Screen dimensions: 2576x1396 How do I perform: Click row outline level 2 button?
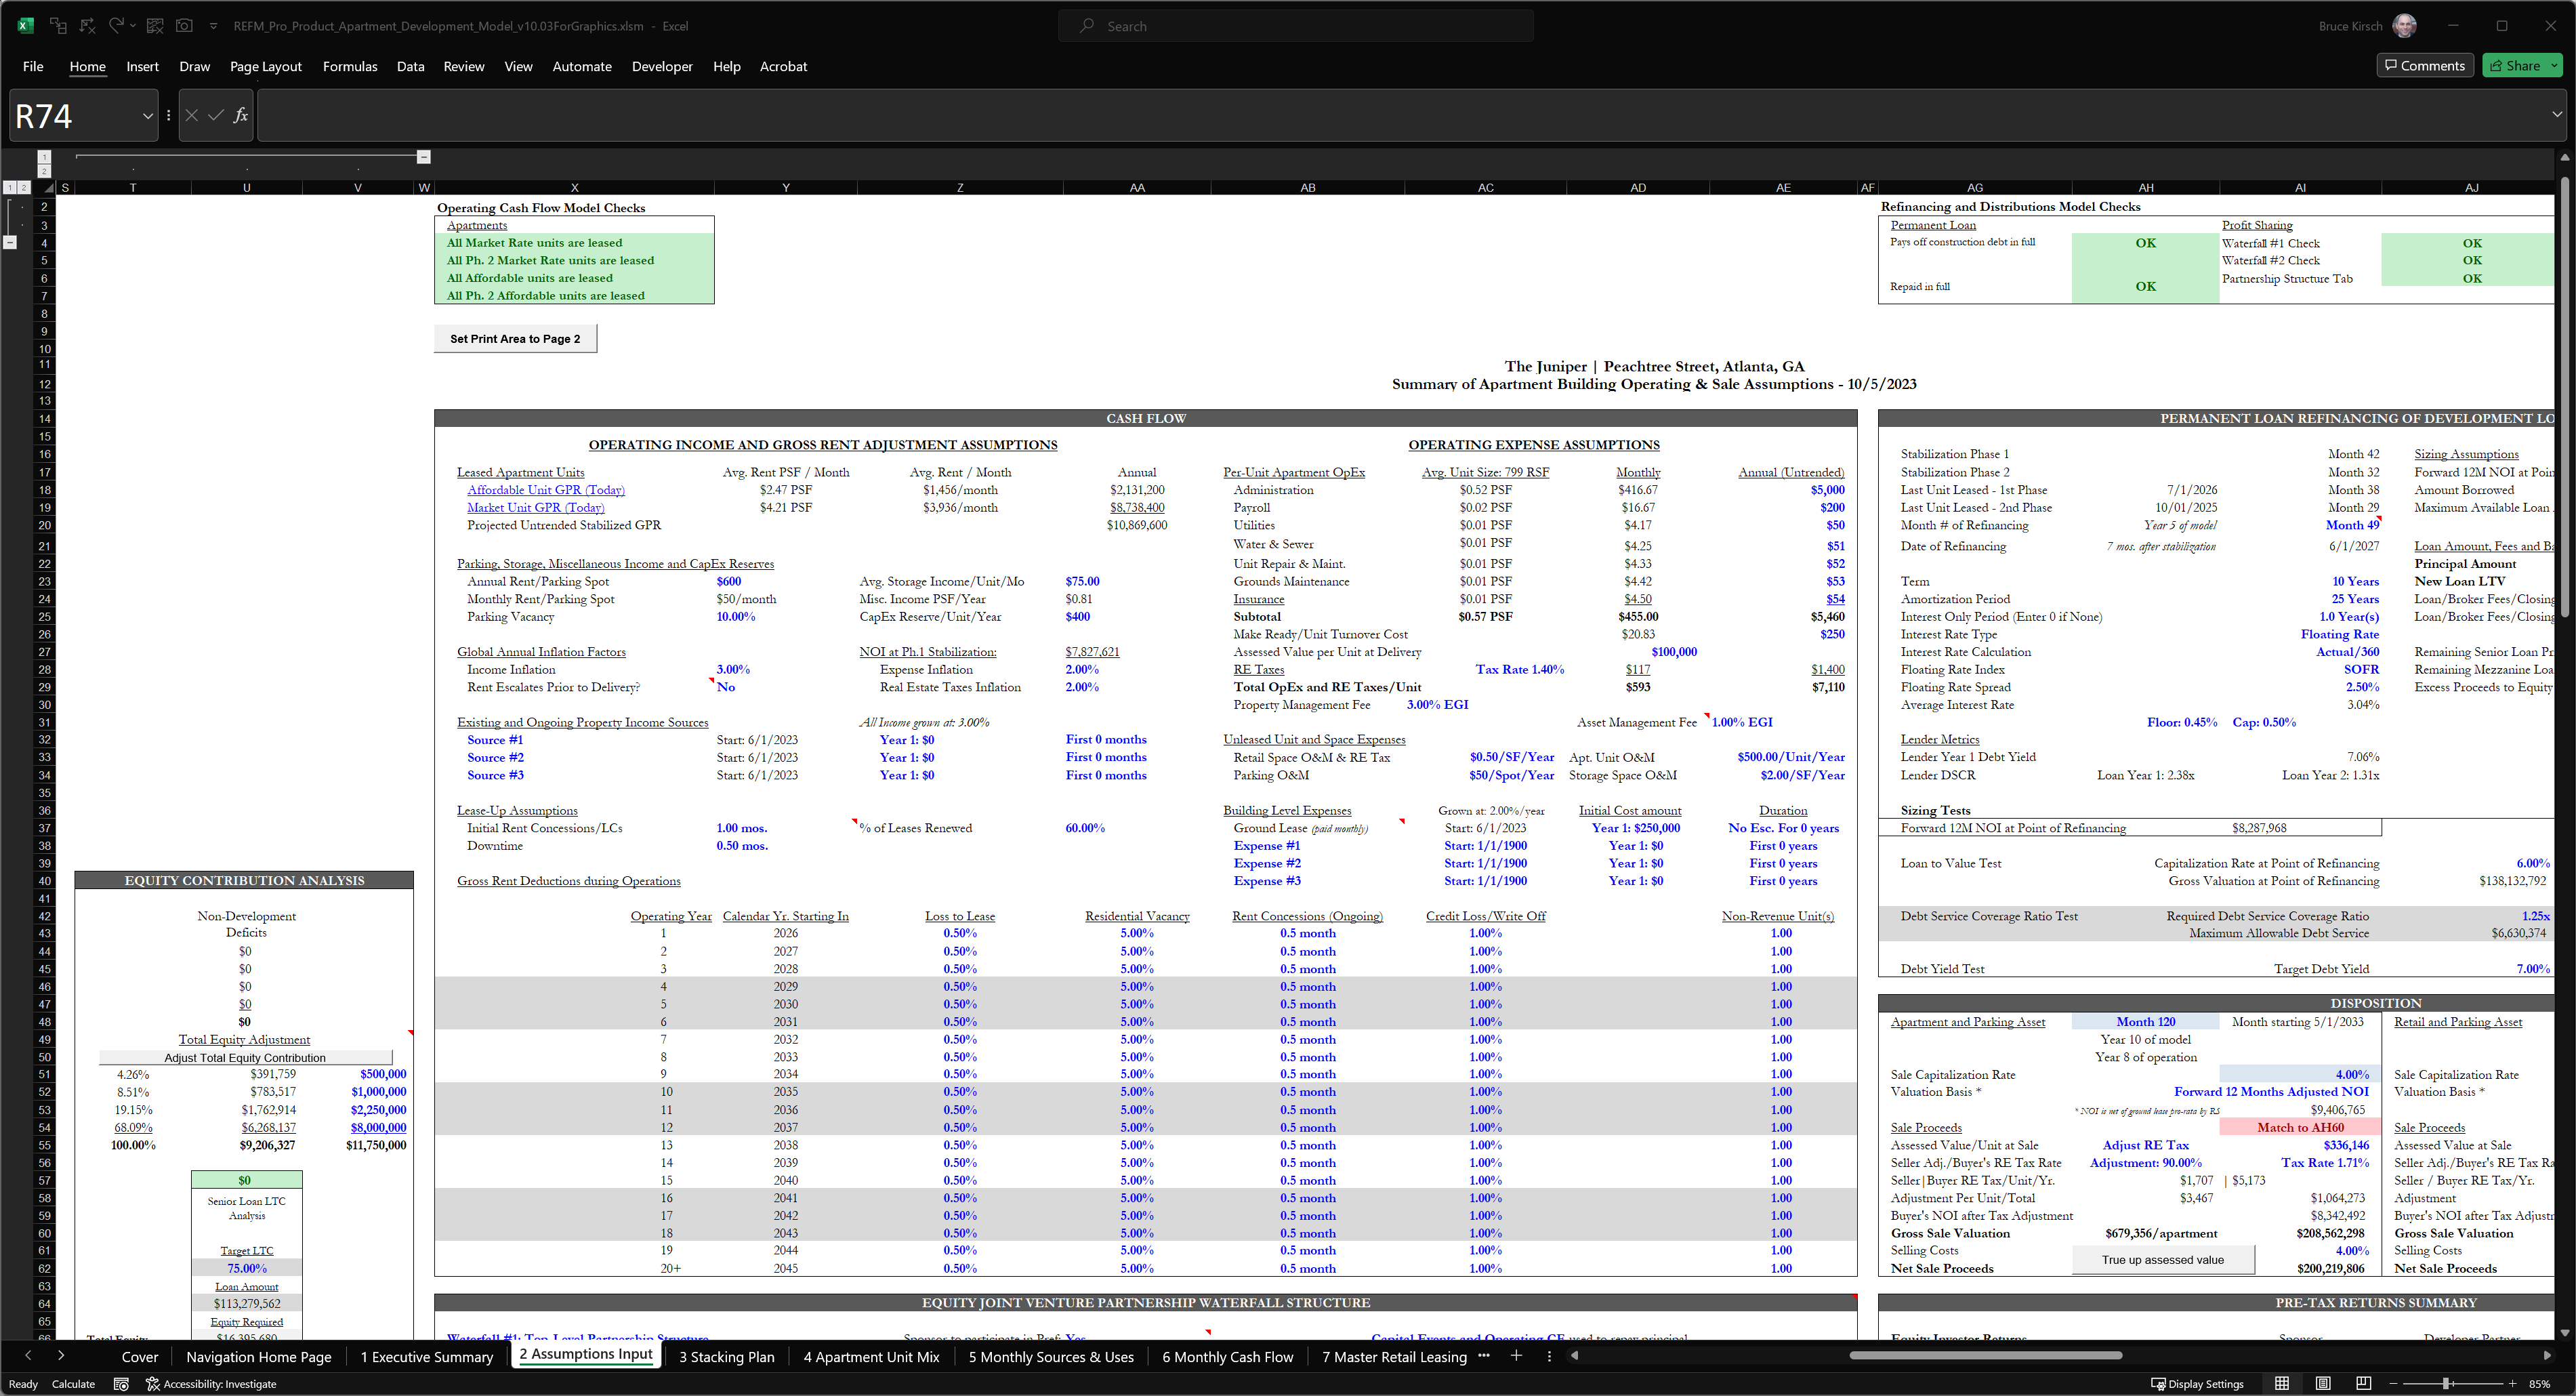(24, 187)
